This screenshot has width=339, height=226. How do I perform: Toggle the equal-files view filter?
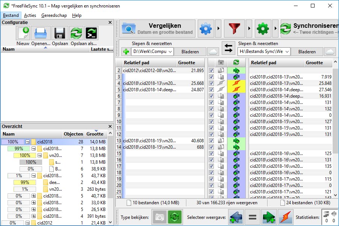click(252, 217)
